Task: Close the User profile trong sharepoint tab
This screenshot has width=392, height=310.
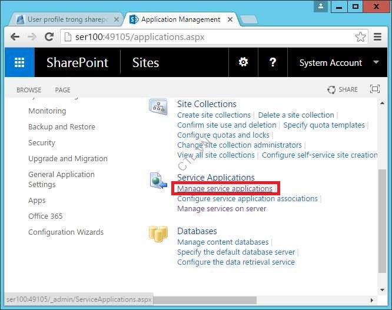Action: [117, 19]
